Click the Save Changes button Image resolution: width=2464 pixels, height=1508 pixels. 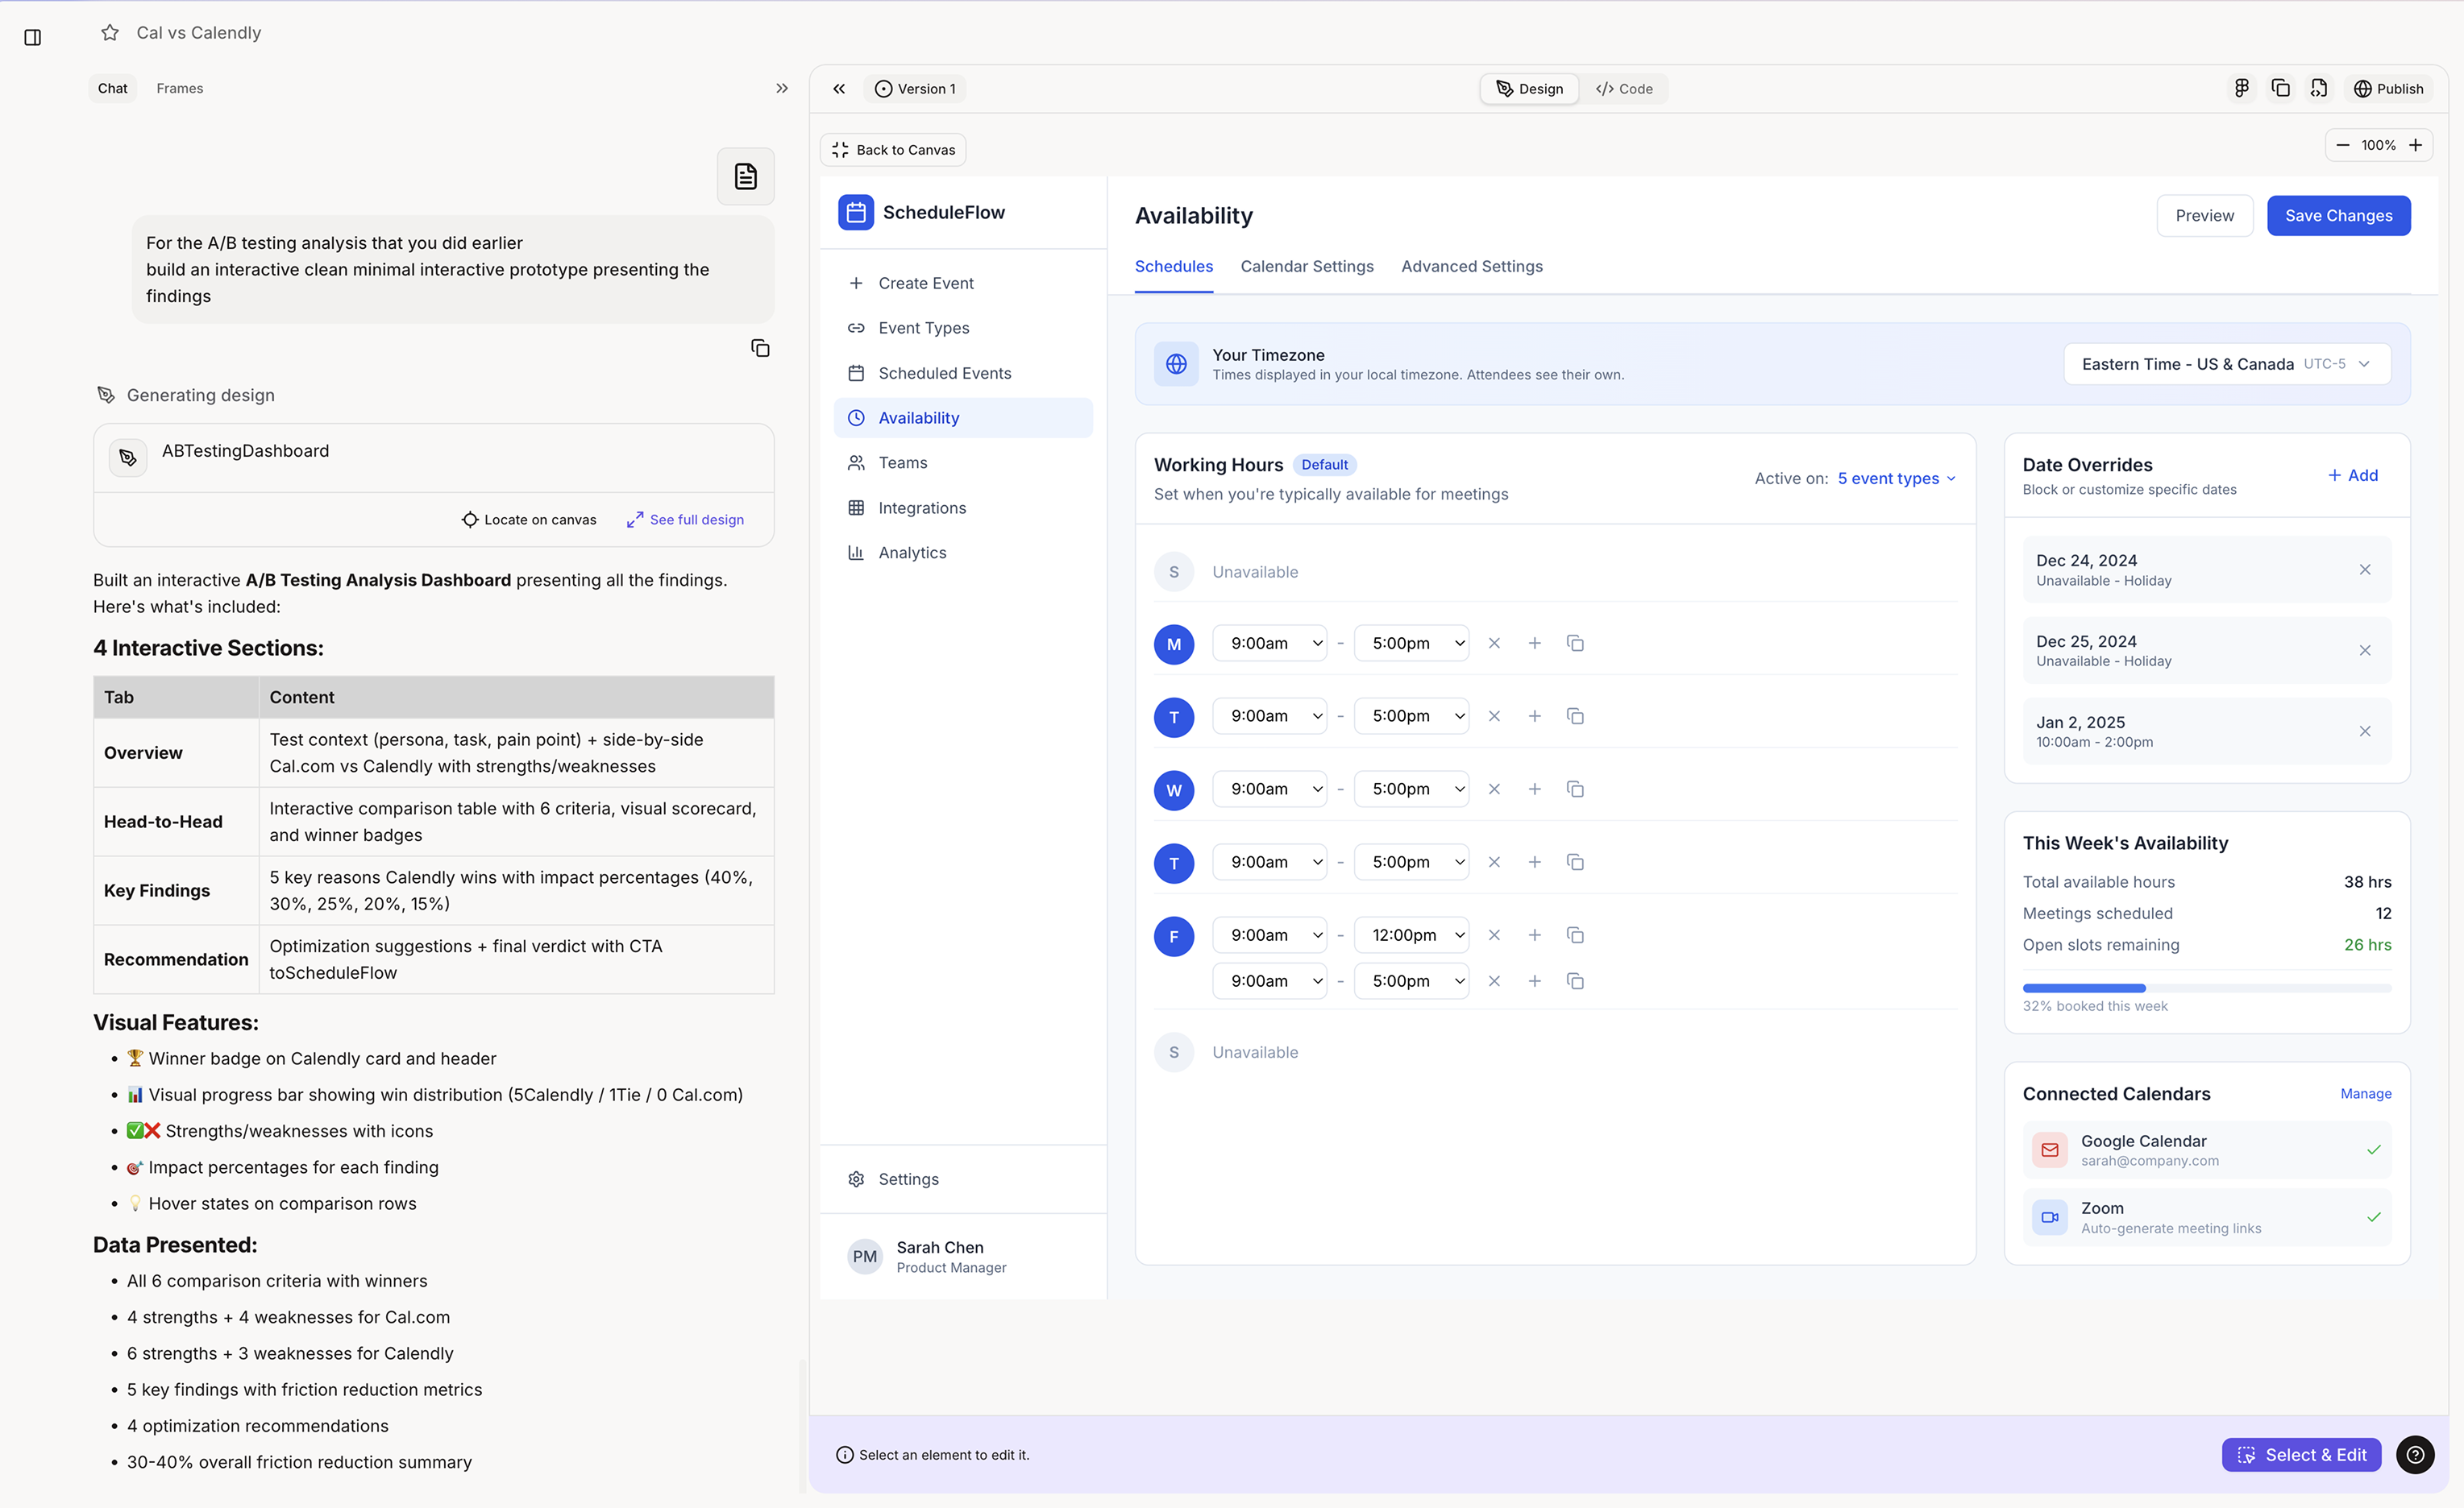(x=2337, y=216)
